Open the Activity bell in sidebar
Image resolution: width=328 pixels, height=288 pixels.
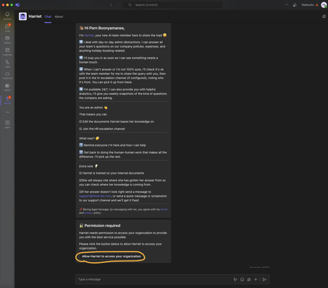pyautogui.click(x=7, y=16)
